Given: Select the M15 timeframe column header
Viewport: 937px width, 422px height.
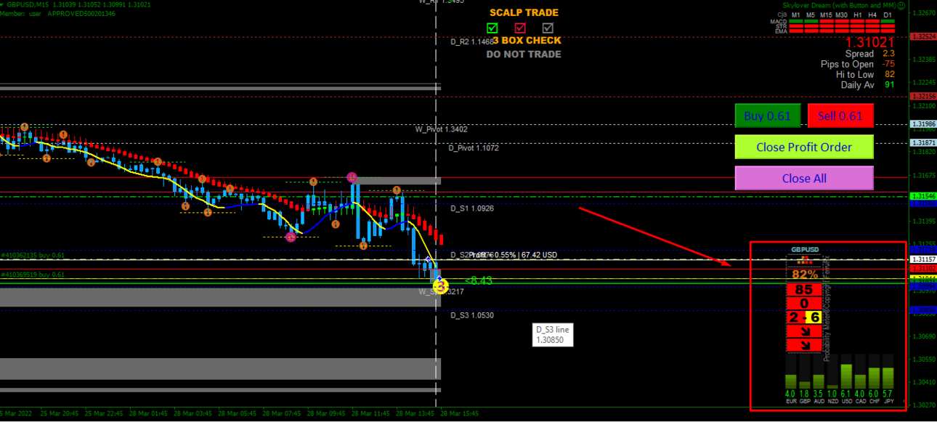Looking at the screenshot, I should pyautogui.click(x=827, y=15).
